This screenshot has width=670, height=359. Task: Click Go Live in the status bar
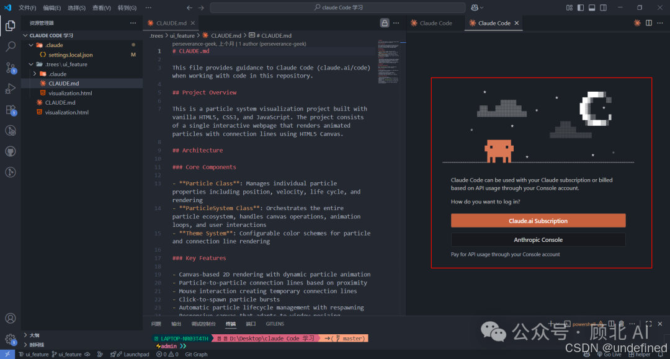[x=609, y=354]
